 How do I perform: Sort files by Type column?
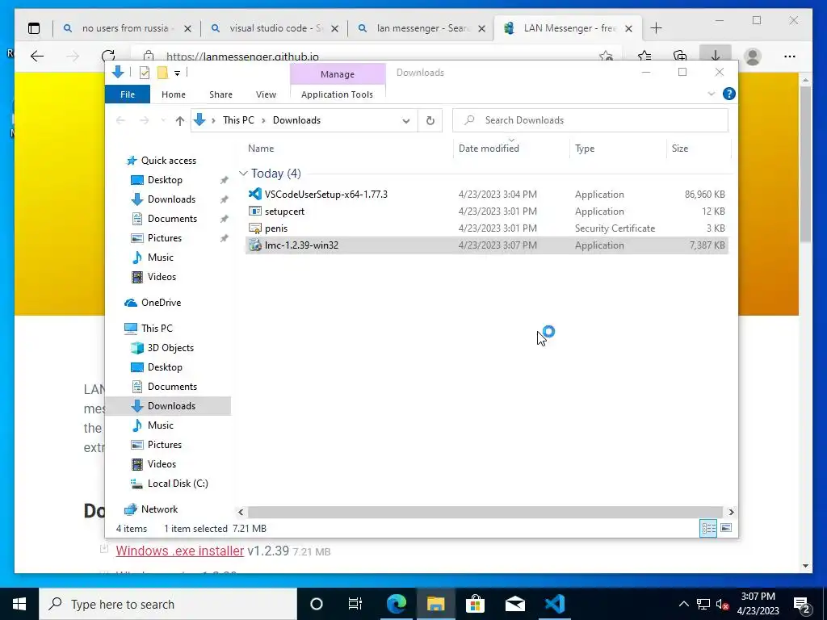(618, 149)
